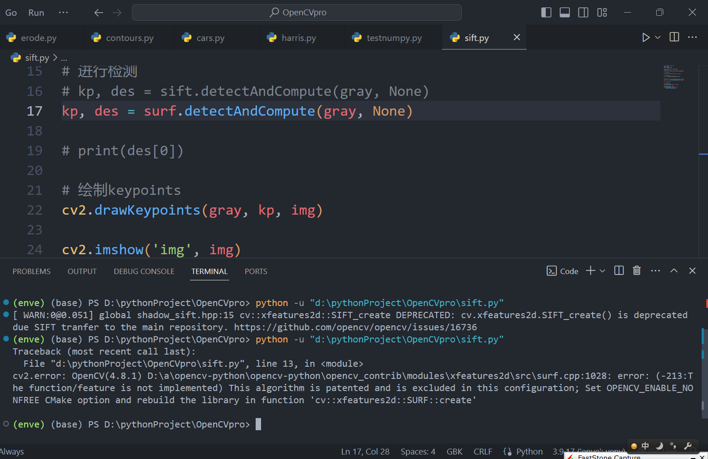
Task: Open the editor More Actions ellipsis
Action: click(x=692, y=37)
